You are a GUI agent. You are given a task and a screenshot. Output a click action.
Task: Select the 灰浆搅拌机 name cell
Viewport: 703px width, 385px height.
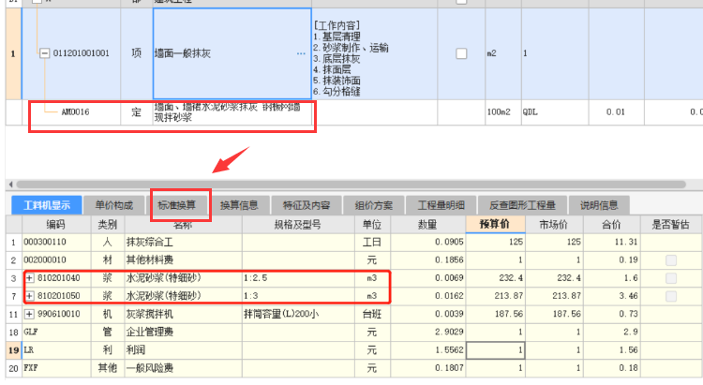click(x=184, y=314)
